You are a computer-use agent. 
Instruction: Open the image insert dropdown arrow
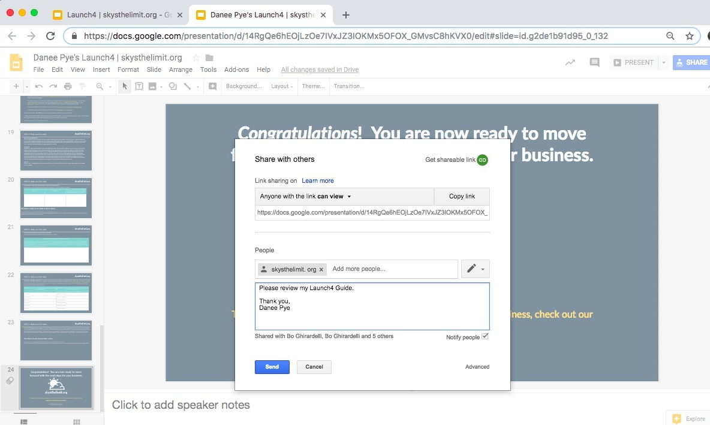tap(161, 86)
